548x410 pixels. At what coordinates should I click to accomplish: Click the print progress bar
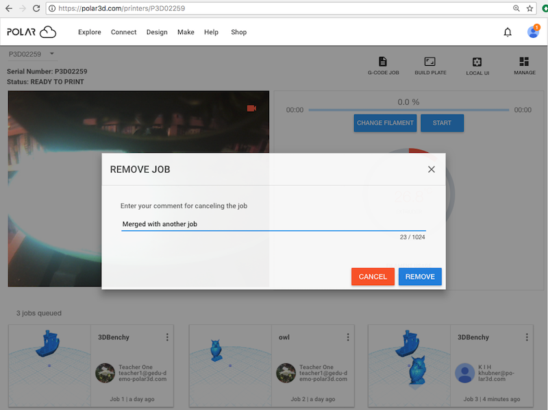pos(408,110)
